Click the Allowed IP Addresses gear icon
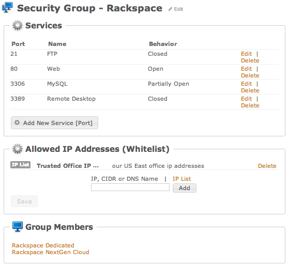Screen dimensions: 289x266 (x=18, y=149)
